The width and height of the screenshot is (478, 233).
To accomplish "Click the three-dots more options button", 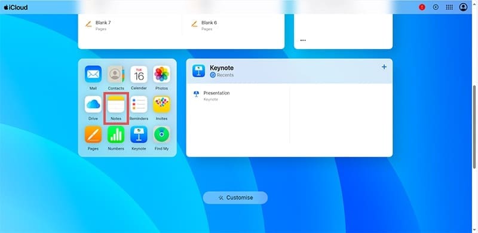I will click(x=303, y=40).
